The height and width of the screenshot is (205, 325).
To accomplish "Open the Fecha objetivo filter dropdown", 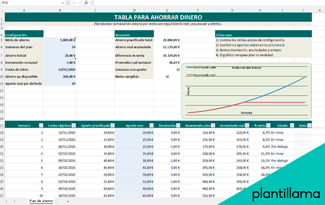I will coord(74,125).
